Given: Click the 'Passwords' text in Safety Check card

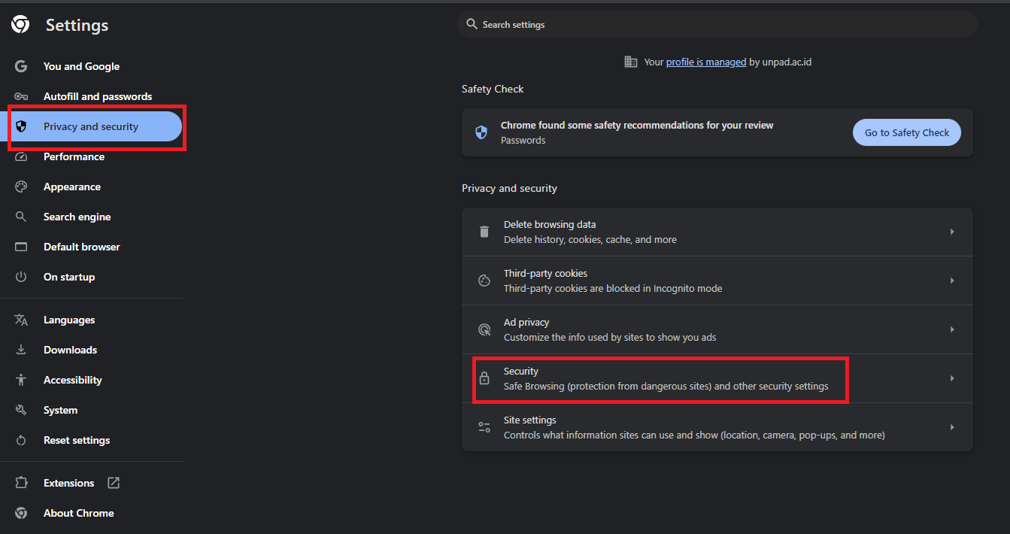Looking at the screenshot, I should point(523,140).
